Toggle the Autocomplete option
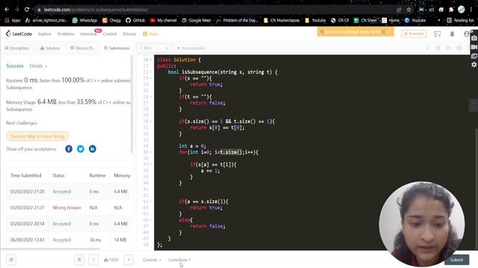Viewport: 478px width, 268px height. pos(191,48)
